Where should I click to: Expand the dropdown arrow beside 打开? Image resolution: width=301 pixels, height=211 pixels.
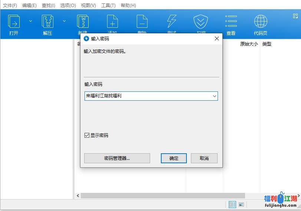pyautogui.click(x=31, y=21)
